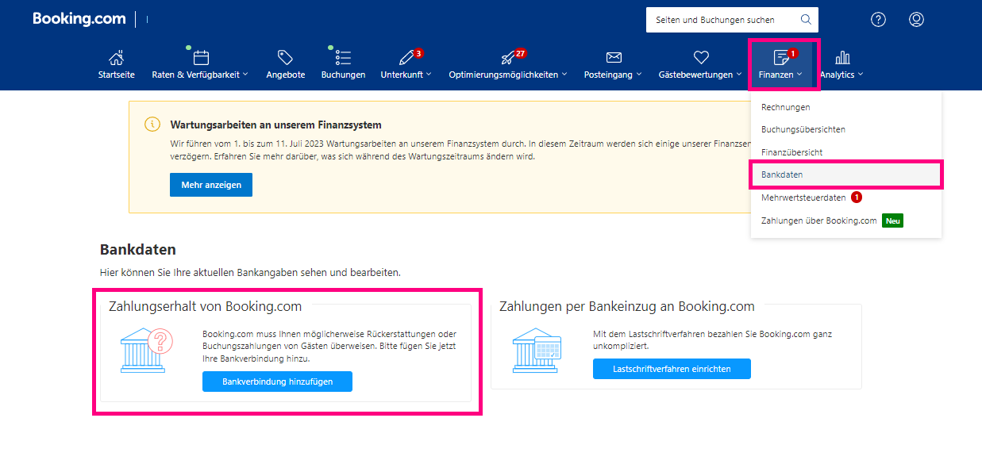
Task: Open Finanzübersicht from the Finanzen menu
Action: [791, 151]
